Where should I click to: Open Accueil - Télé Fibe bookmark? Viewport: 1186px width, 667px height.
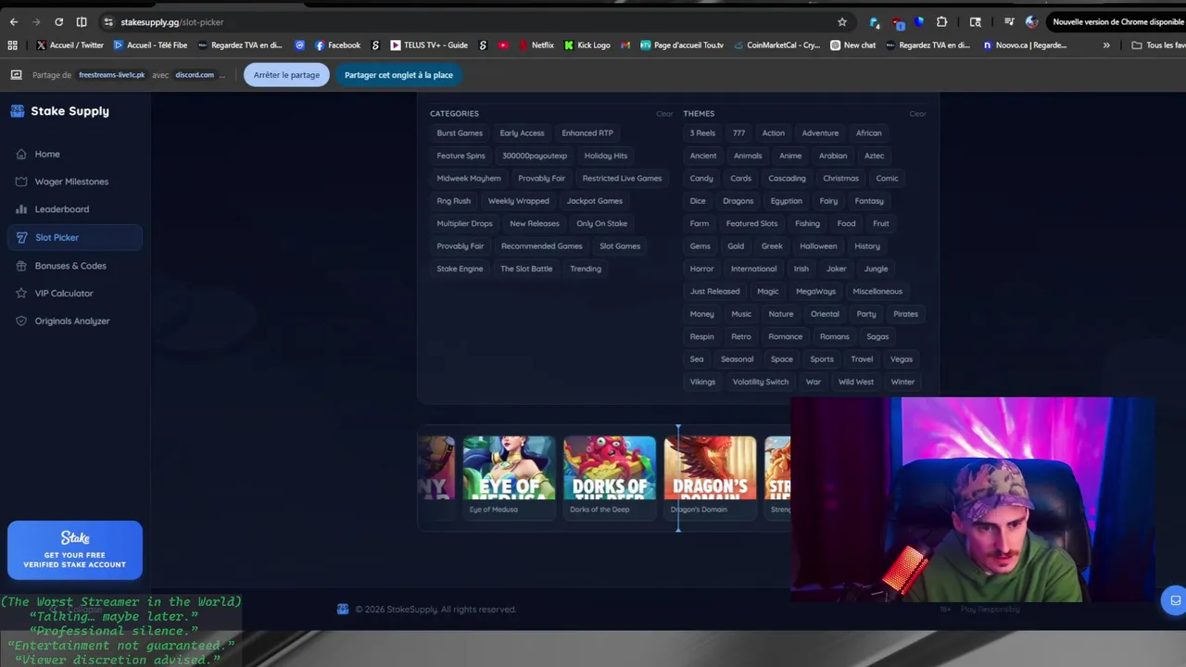(149, 44)
